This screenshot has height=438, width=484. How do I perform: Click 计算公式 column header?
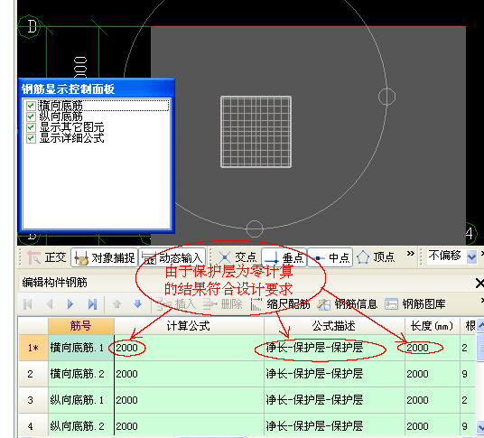[189, 326]
